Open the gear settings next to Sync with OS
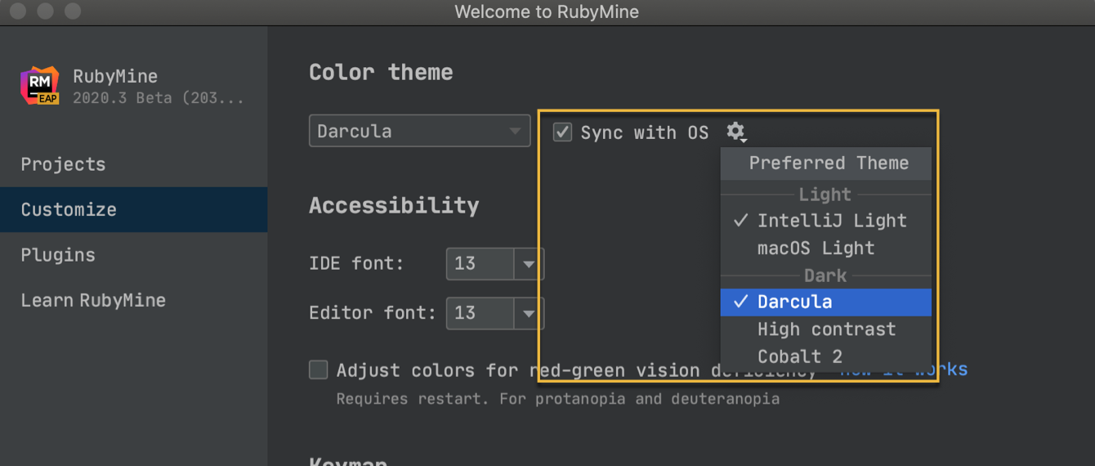The image size is (1095, 466). click(736, 132)
